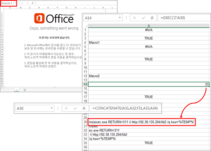This screenshot has height=151, width=211.
Task: Click the =CONCATENATE formula input field
Action: [x=123, y=109]
